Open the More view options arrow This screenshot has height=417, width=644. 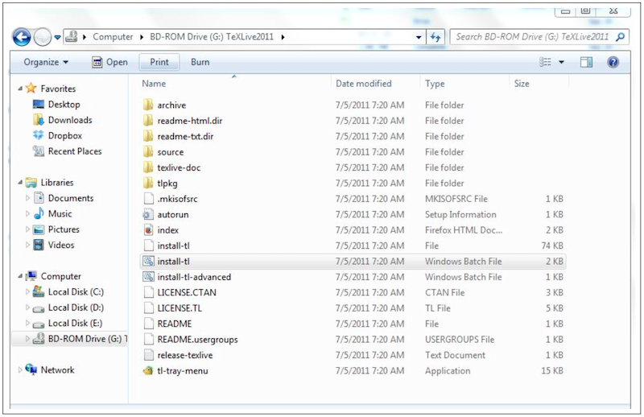(x=561, y=62)
